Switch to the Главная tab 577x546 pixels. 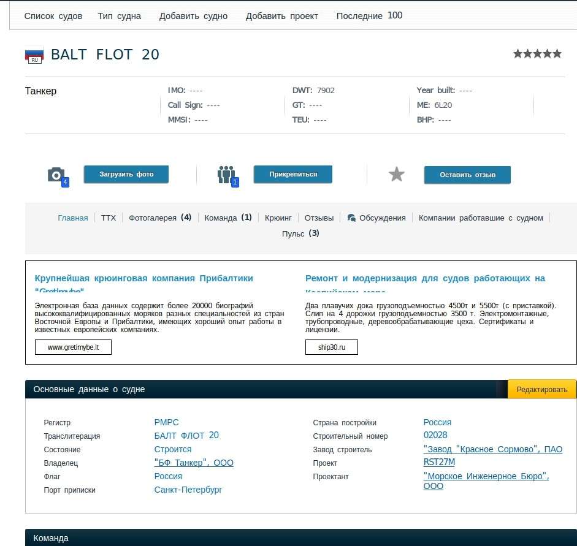point(73,218)
